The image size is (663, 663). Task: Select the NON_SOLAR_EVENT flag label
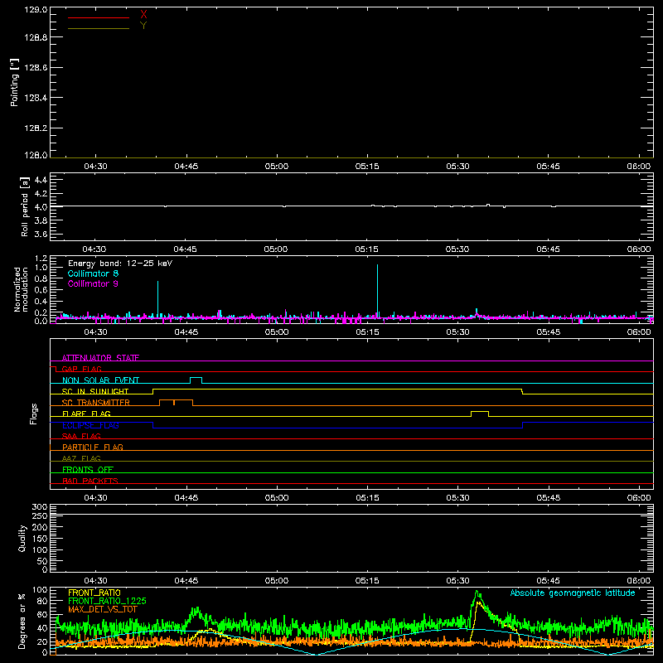[100, 380]
